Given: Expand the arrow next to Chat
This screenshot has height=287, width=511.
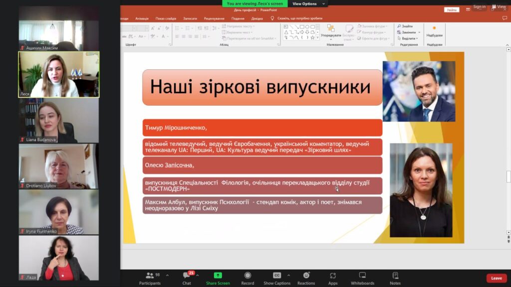Looking at the screenshot, I should pyautogui.click(x=198, y=275).
